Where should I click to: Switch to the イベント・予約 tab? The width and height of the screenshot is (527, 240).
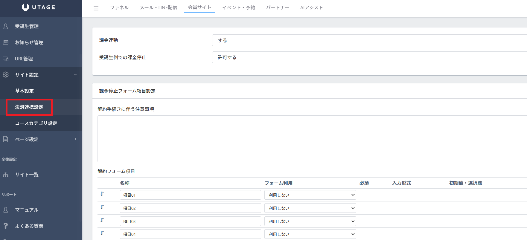[238, 7]
